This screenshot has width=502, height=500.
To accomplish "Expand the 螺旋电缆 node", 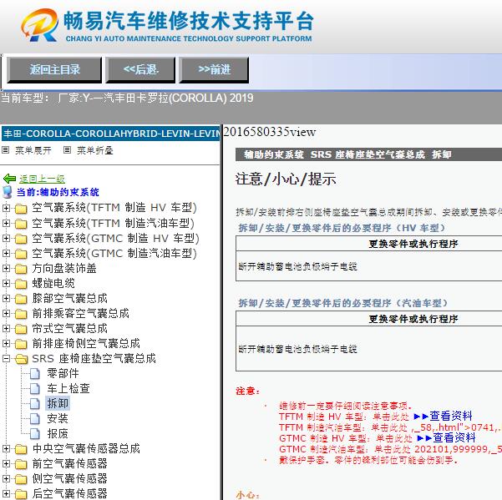I will pyautogui.click(x=6, y=283).
